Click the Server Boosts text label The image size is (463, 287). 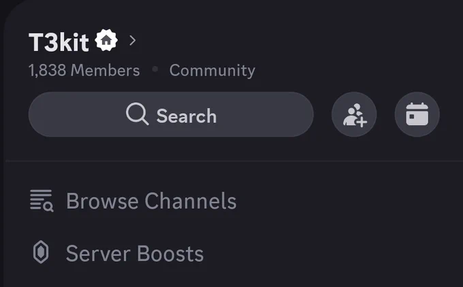135,254
